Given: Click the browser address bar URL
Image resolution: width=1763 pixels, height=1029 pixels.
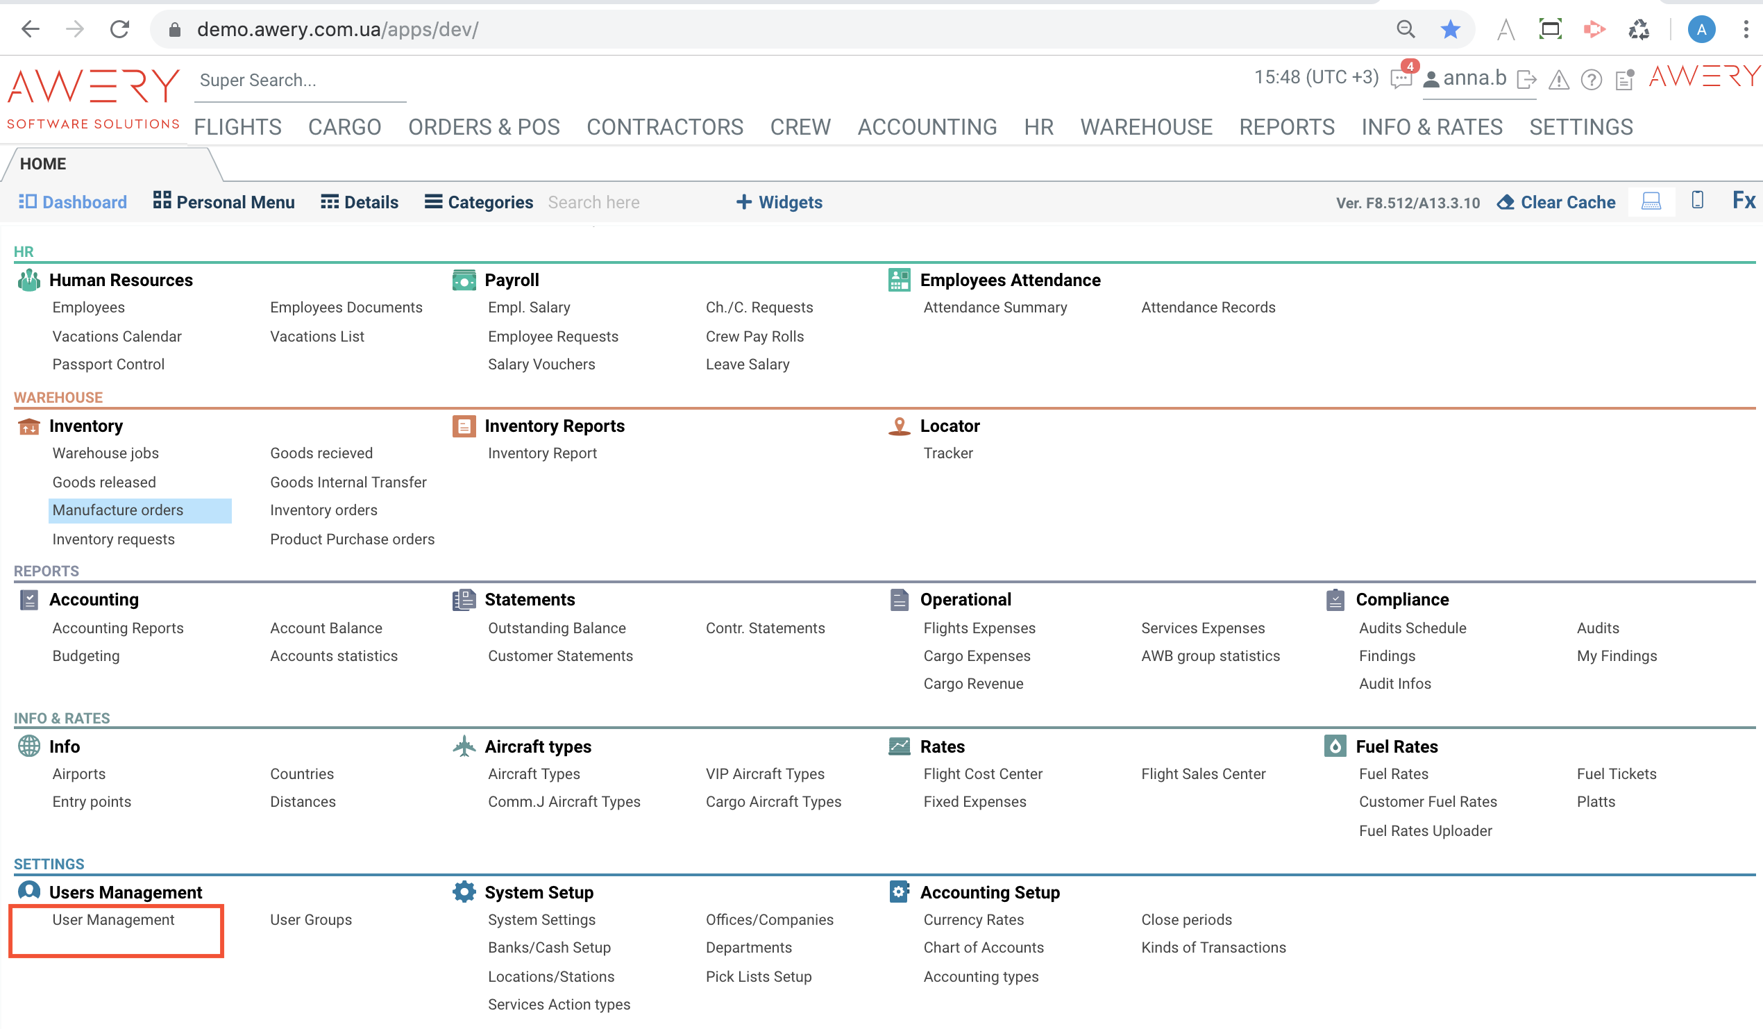Looking at the screenshot, I should (338, 29).
